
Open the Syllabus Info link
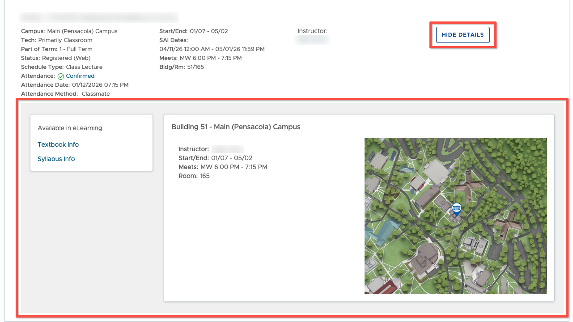click(56, 159)
